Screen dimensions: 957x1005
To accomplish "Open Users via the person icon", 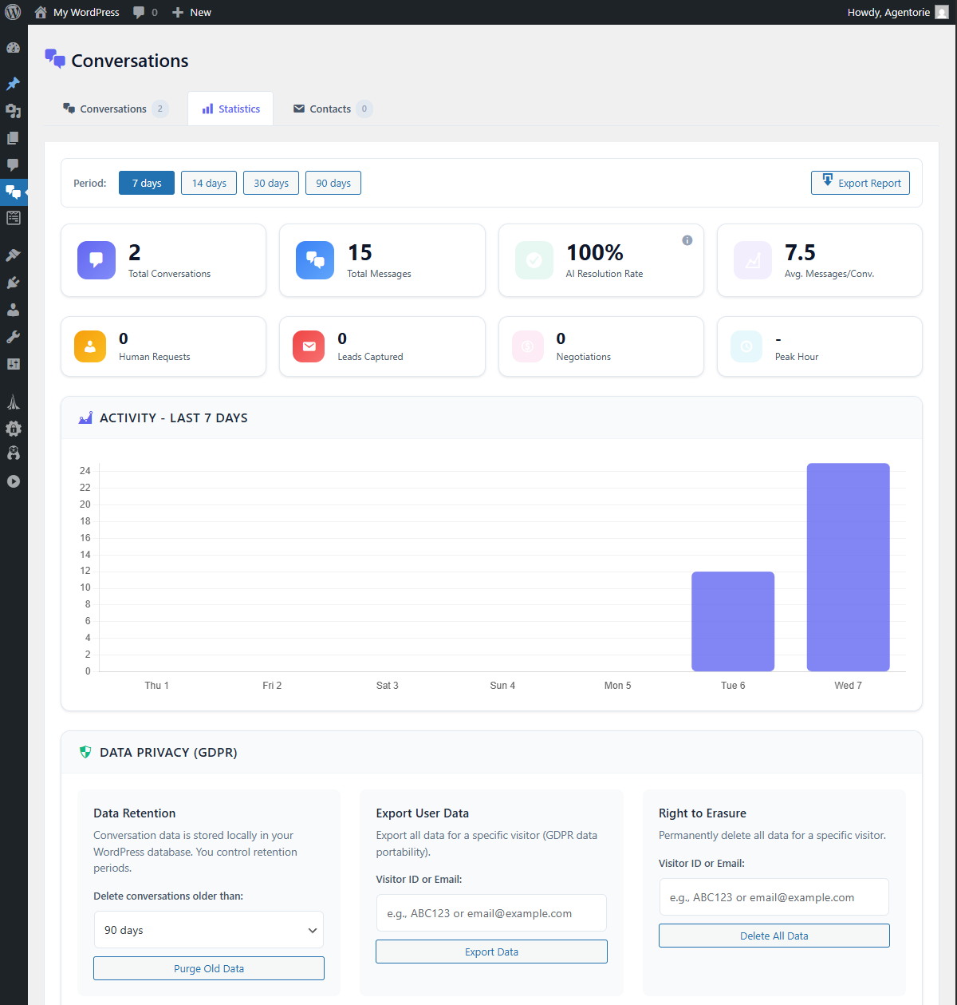I will click(13, 310).
